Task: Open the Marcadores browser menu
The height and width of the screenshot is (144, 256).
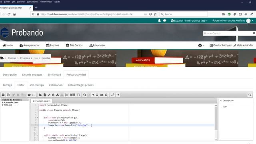Action: tap(32, 2)
